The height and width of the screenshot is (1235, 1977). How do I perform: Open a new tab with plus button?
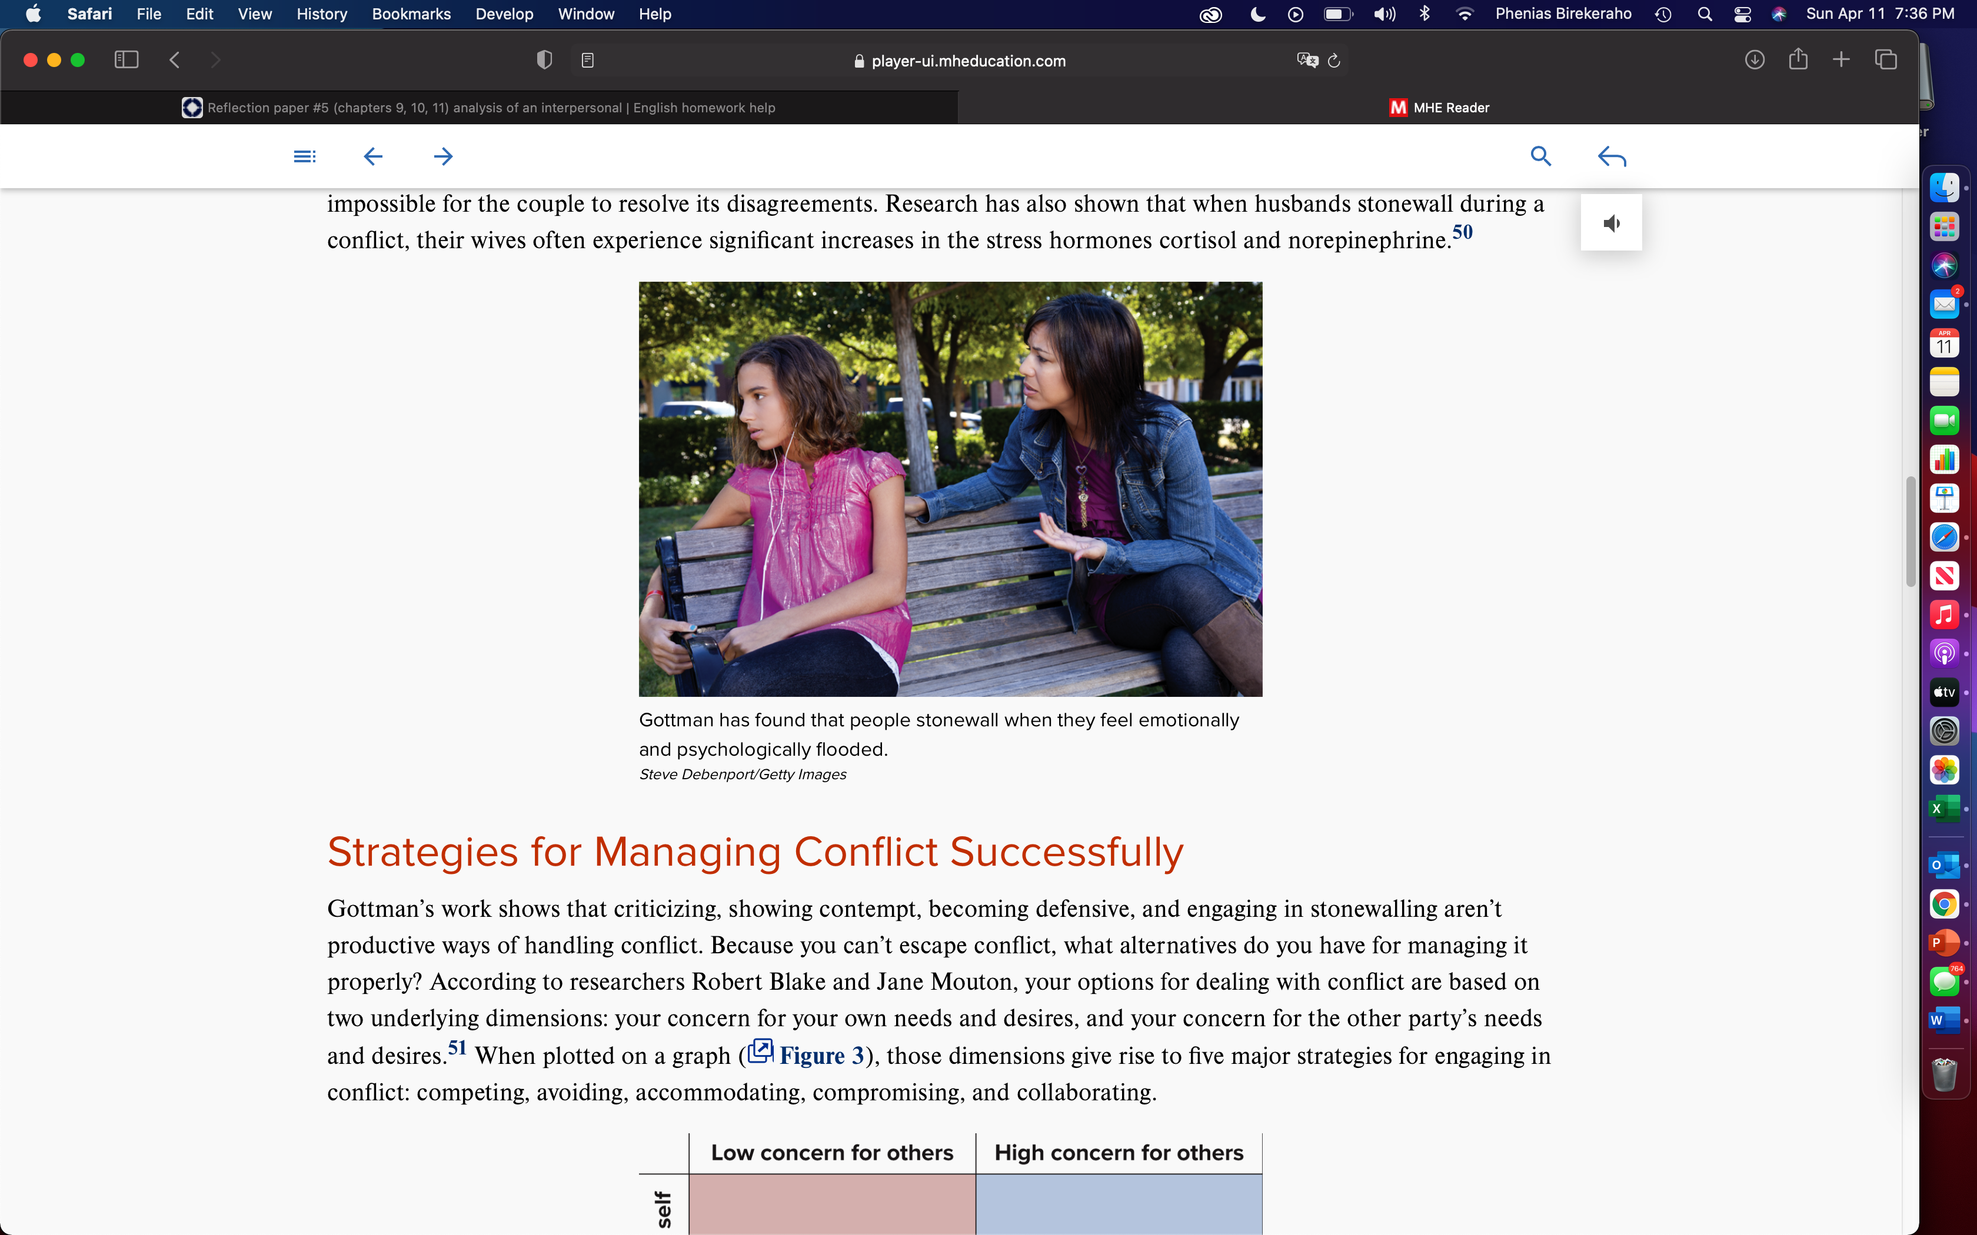pos(1842,59)
